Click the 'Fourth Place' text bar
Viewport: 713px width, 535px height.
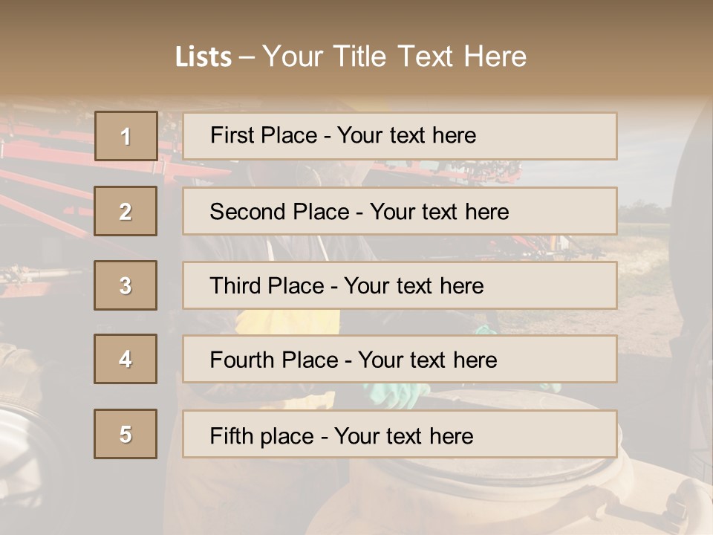pos(400,359)
